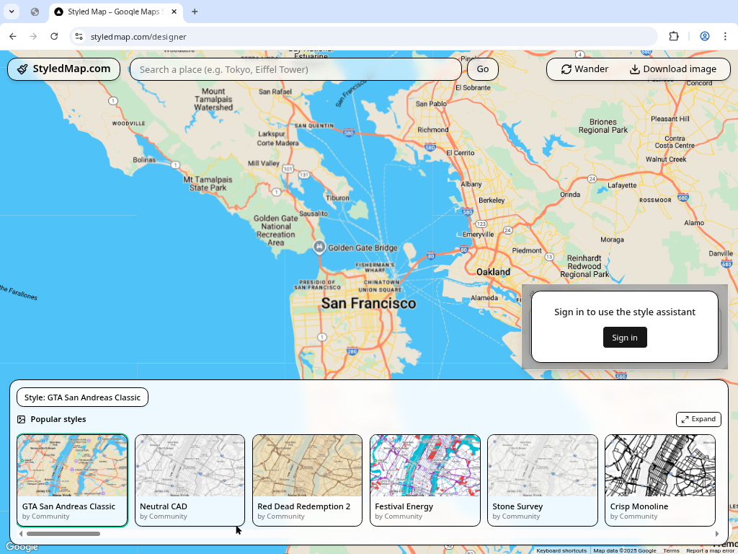This screenshot has height=554, width=738.
Task: Open the tab search dropdown chevron
Action: point(12,12)
